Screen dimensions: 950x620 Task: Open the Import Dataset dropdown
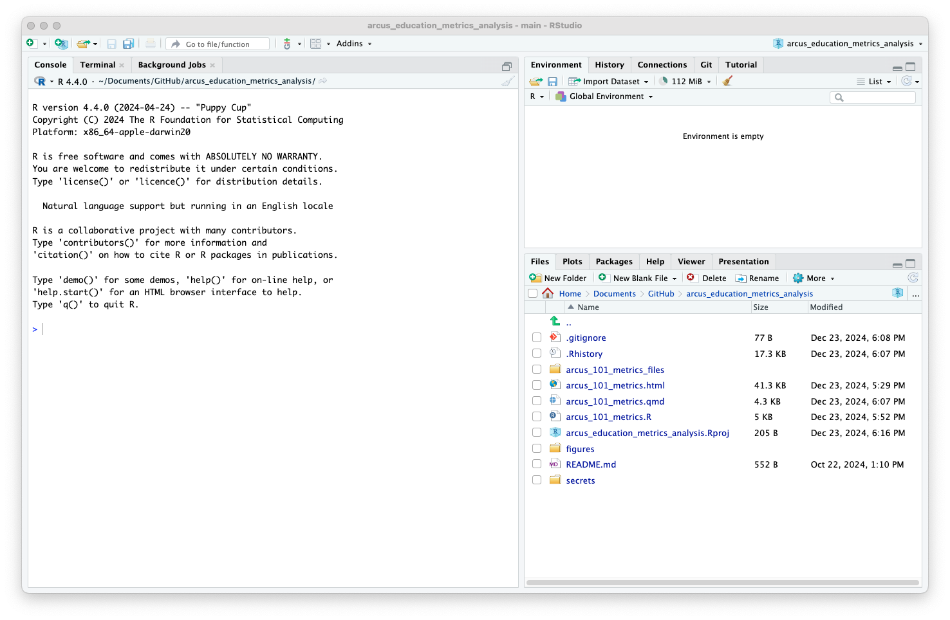pos(608,82)
